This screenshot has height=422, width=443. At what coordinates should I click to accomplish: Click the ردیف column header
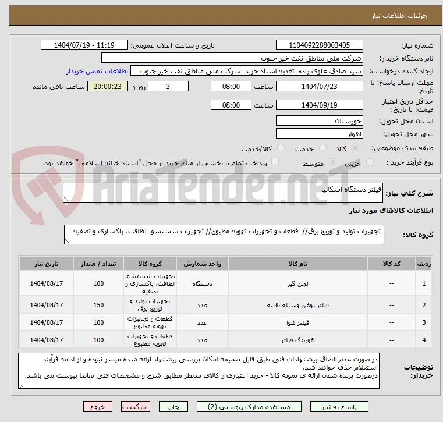pos(424,264)
